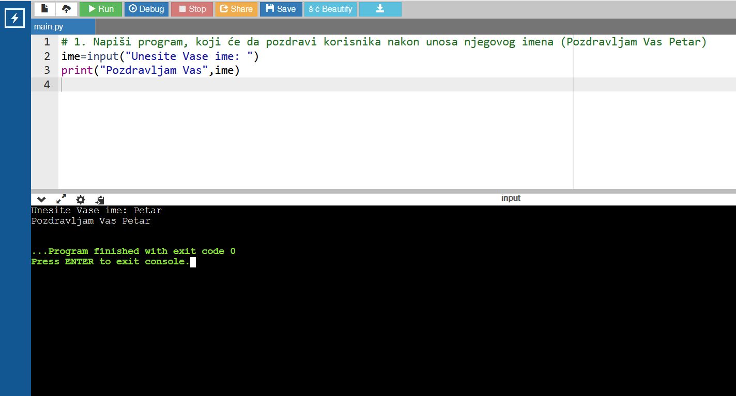The image size is (736, 396).
Task: Click the console clipboard paste icon
Action: (100, 199)
